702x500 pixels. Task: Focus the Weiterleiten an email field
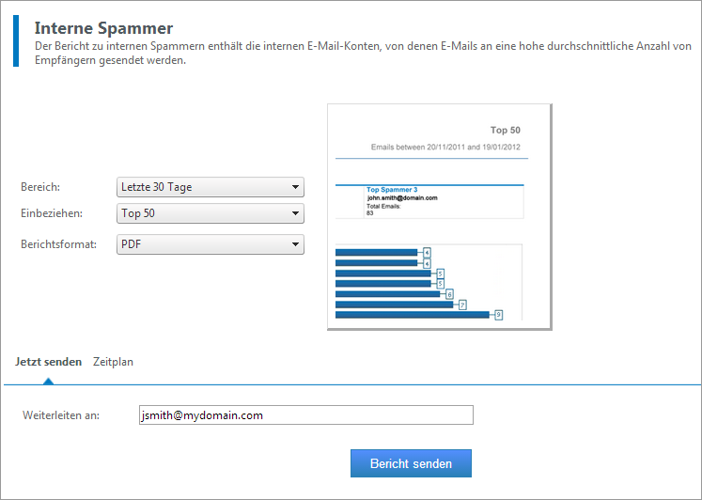(x=304, y=415)
